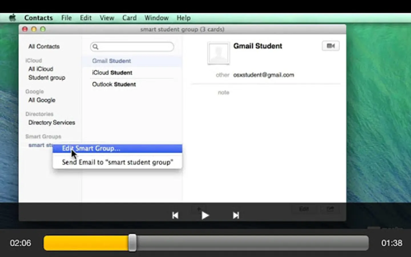Select All Google group
Screen dimensions: 411x257
[42, 100]
